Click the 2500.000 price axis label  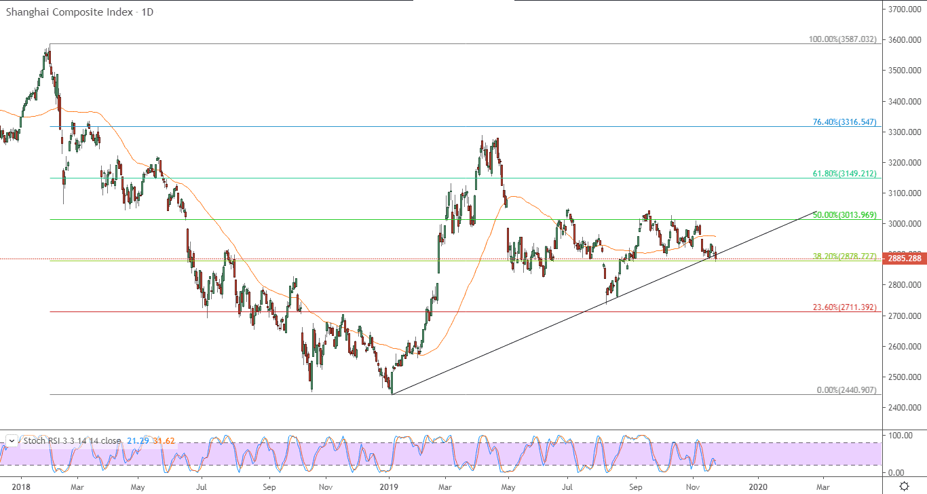pos(905,377)
